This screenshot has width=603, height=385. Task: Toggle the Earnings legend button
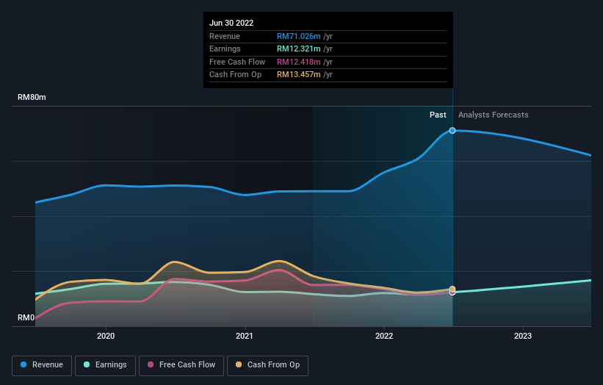pyautogui.click(x=105, y=365)
